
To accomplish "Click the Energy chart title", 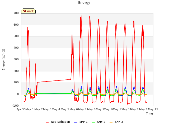I will (x=84, y=3).
